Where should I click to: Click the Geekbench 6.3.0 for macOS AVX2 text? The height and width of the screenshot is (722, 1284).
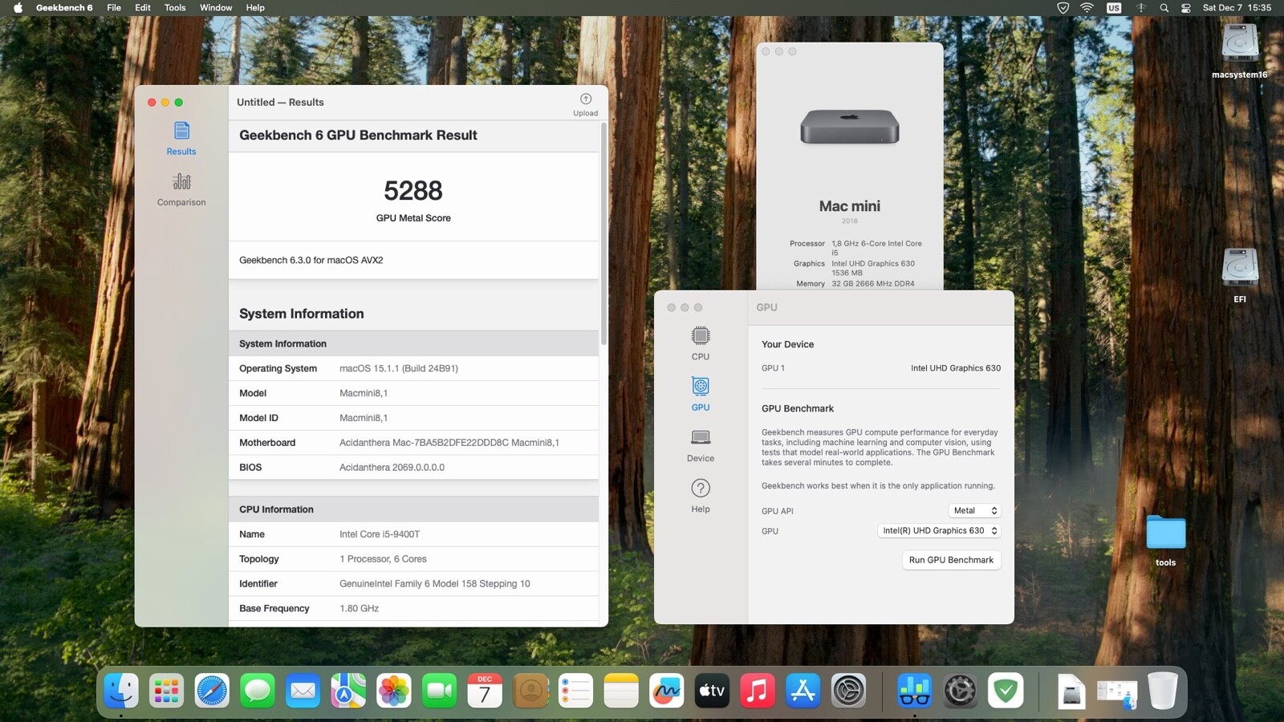point(311,260)
